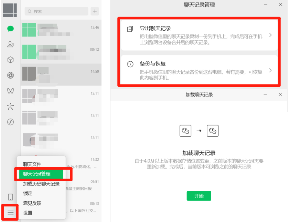
Task: Open the hamburger menu button
Action: point(10,212)
